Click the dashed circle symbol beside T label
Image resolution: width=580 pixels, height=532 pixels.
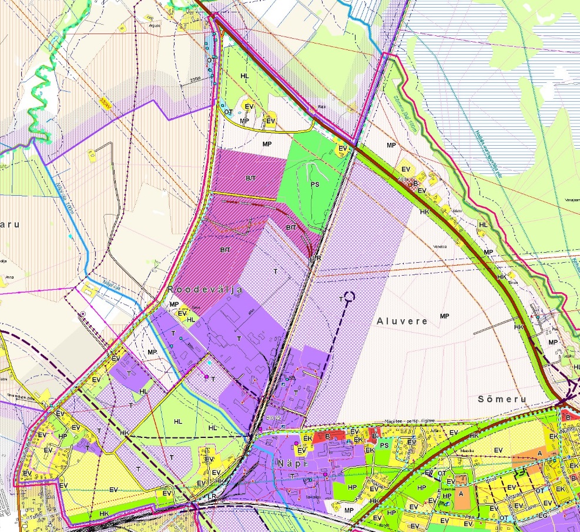pyautogui.click(x=350, y=297)
